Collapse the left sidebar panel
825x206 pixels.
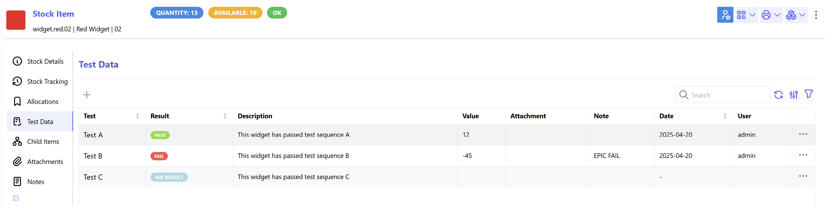(x=16, y=198)
